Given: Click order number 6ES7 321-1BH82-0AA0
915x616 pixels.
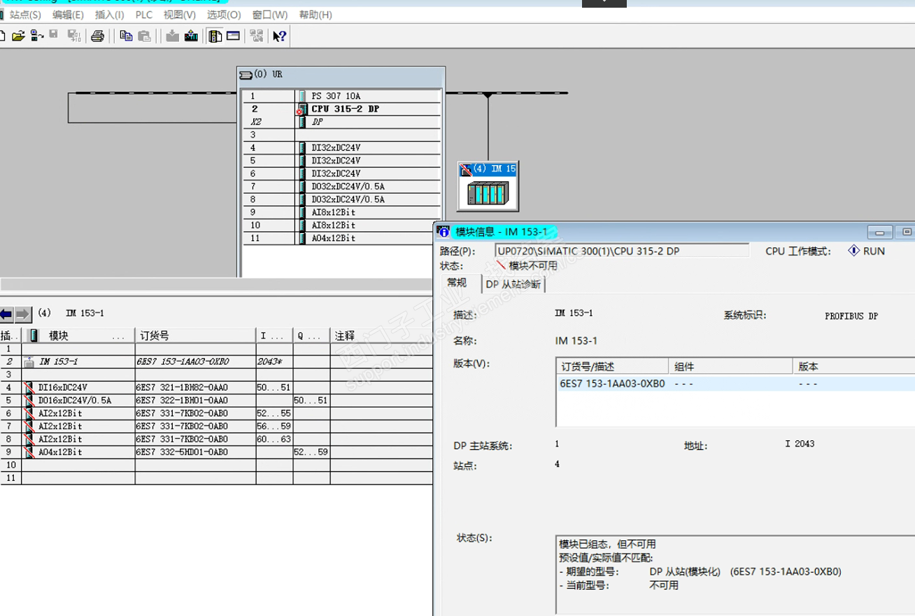Looking at the screenshot, I should click(x=183, y=387).
